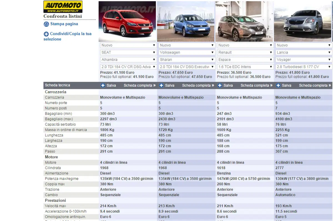Open the Stampa pagina link
Viewport: 333px width, 221px height.
point(64,24)
